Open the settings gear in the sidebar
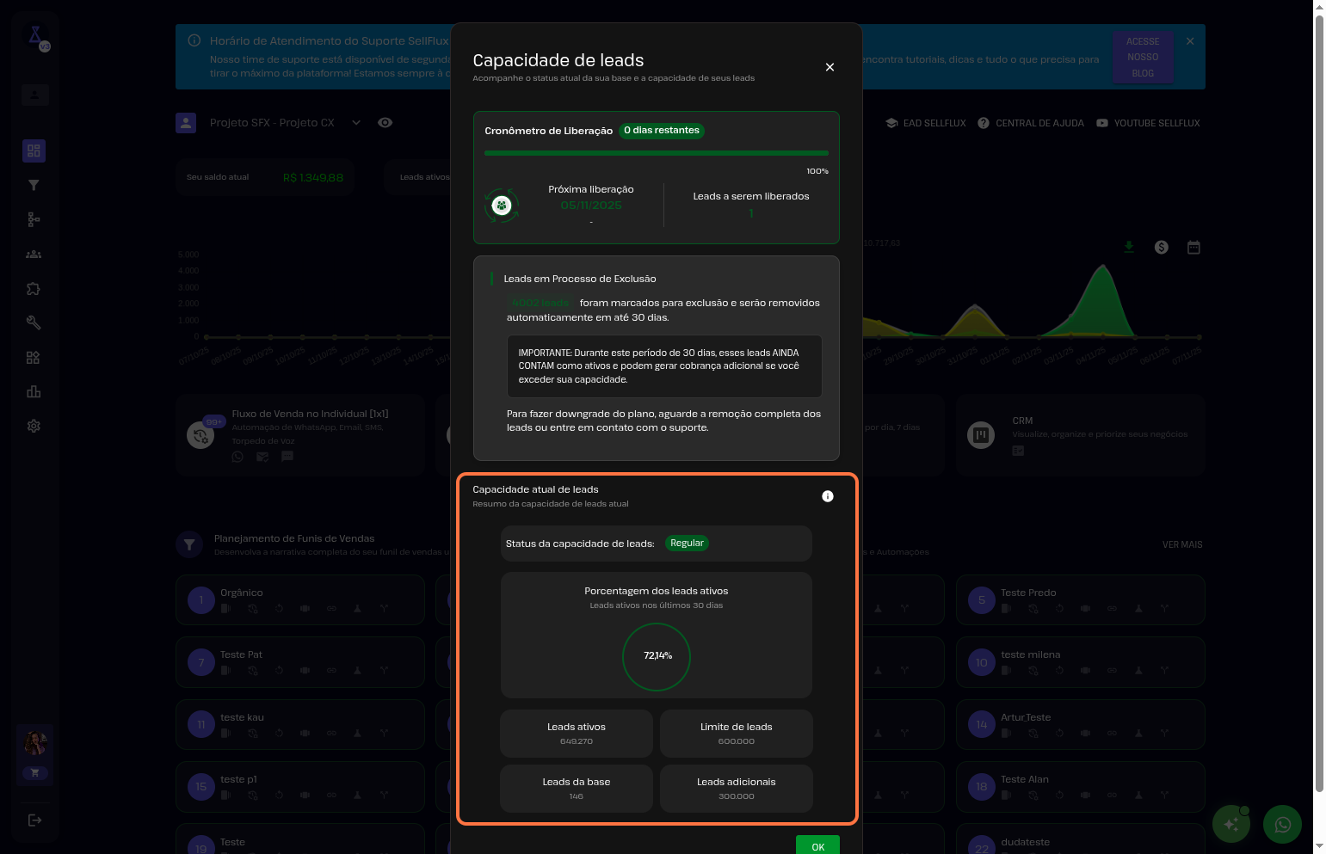The height and width of the screenshot is (854, 1326). [x=34, y=427]
